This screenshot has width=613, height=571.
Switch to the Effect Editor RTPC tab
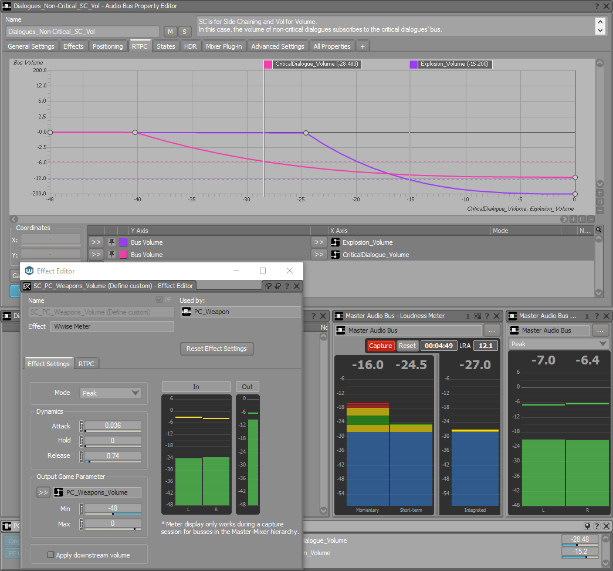pyautogui.click(x=86, y=364)
